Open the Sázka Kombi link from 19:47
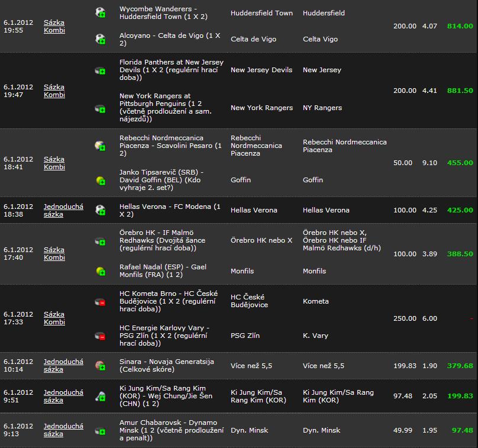 [x=54, y=91]
